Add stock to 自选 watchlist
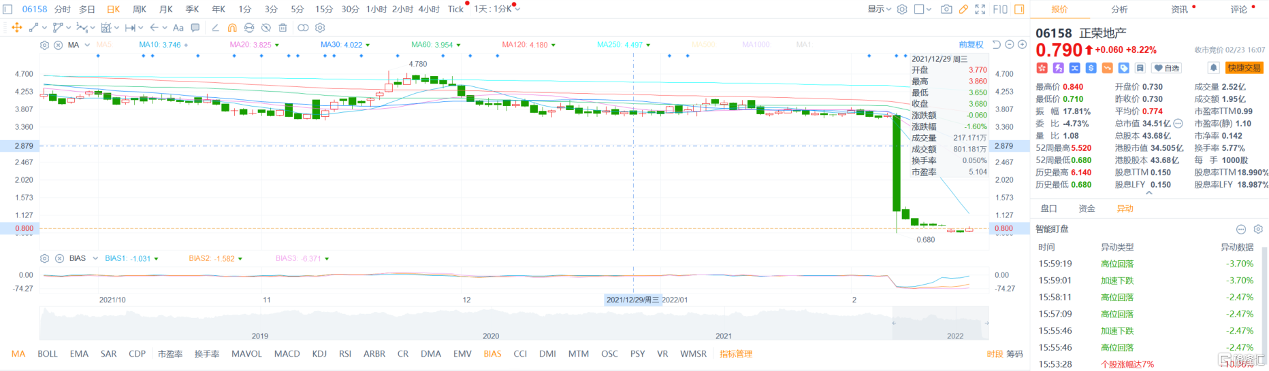 pyautogui.click(x=1167, y=68)
